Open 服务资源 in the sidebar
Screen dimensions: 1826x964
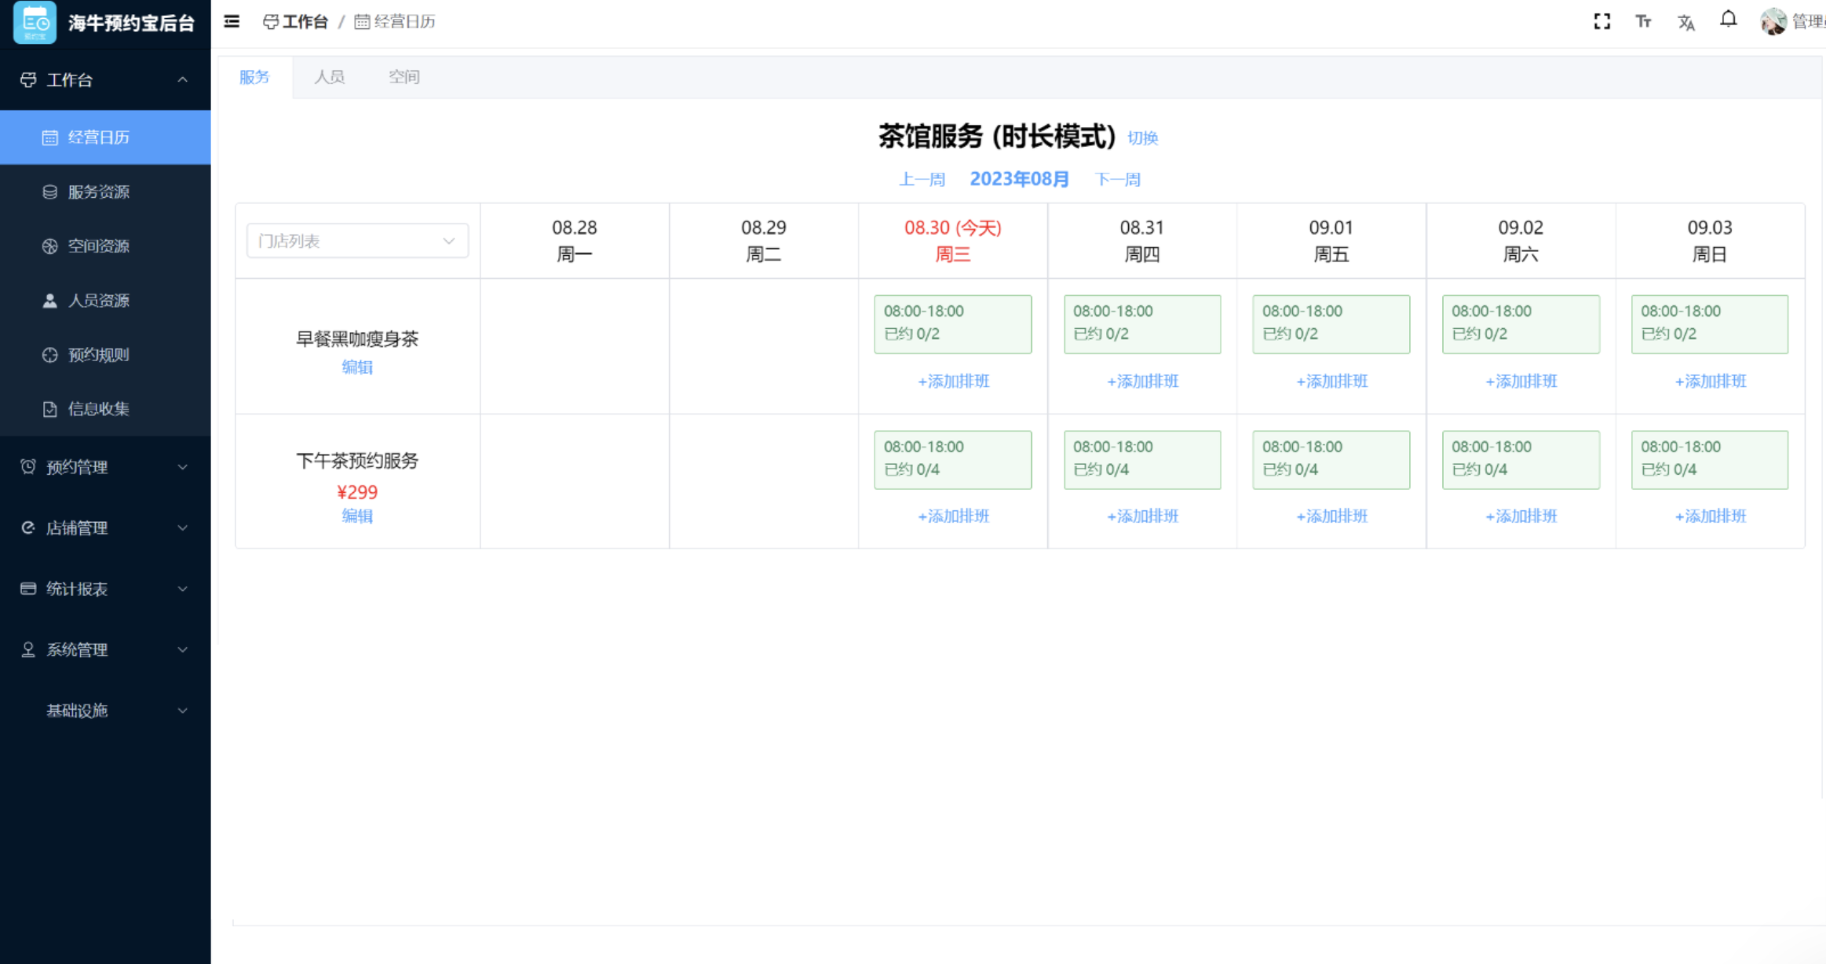98,192
